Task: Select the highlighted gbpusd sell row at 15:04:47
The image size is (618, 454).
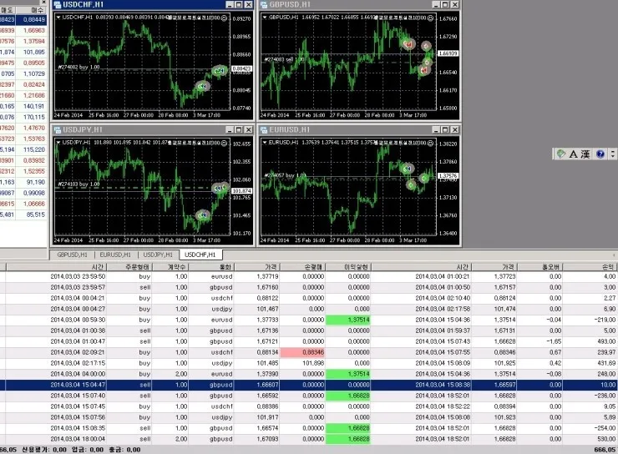Action: 309,385
